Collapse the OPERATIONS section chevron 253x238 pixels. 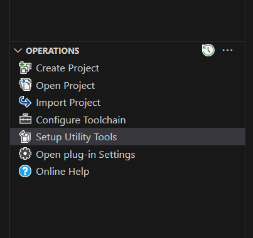(x=18, y=51)
